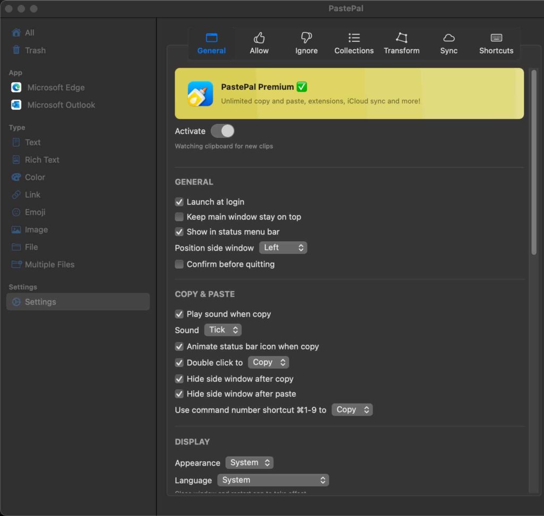Click the Settings gear icon in sidebar
The width and height of the screenshot is (544, 516).
tap(16, 302)
